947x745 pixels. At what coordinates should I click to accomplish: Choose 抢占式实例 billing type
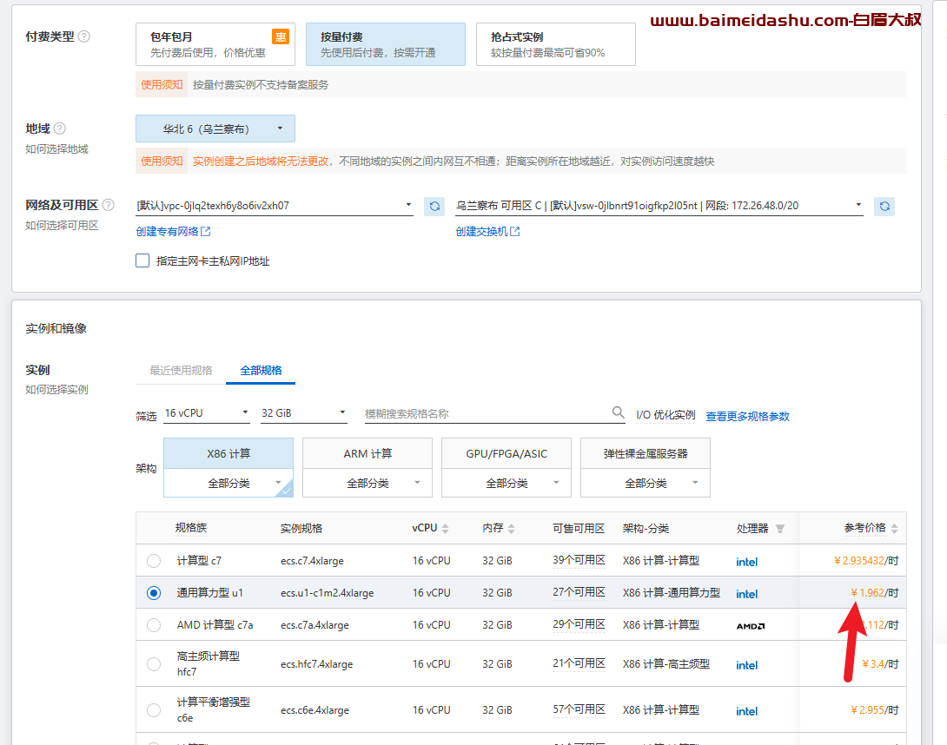coord(556,44)
